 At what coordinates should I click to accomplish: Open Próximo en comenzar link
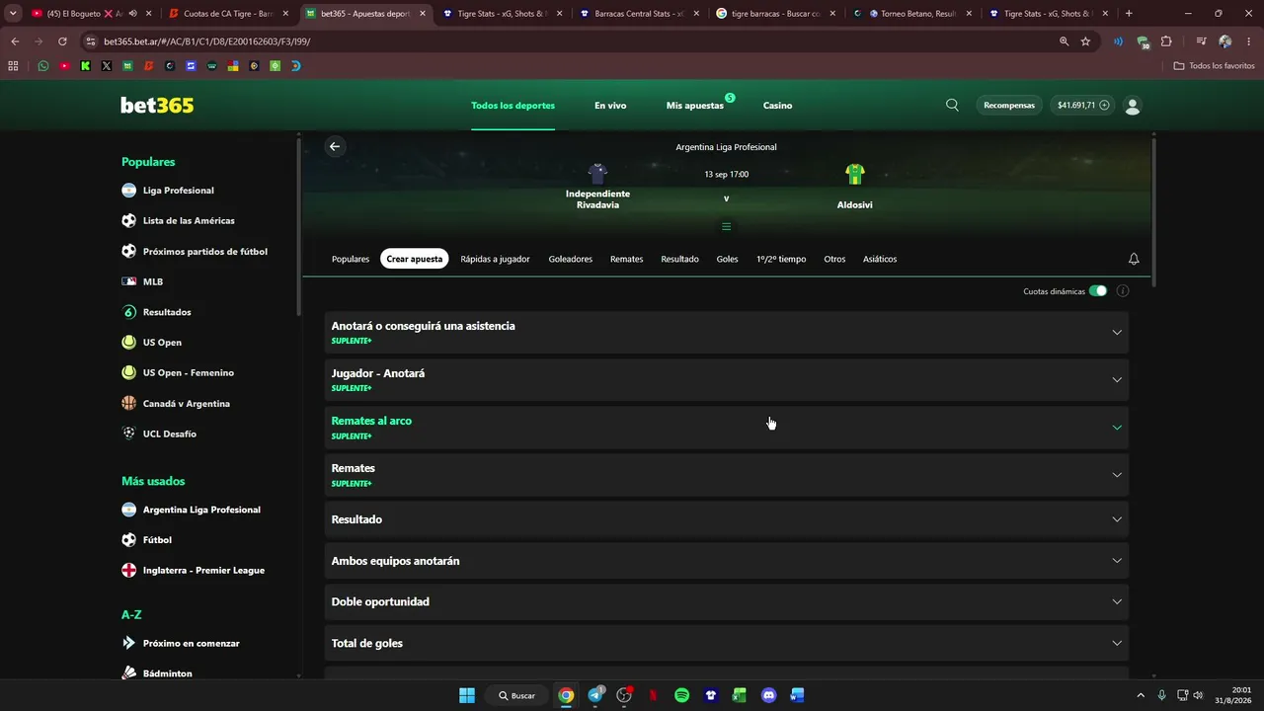191,644
